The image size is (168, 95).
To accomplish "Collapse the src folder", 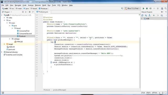I will click(4, 20).
